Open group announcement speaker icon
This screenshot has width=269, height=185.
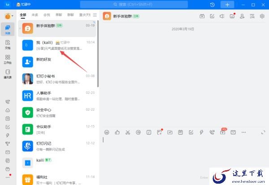pyautogui.click(x=222, y=16)
